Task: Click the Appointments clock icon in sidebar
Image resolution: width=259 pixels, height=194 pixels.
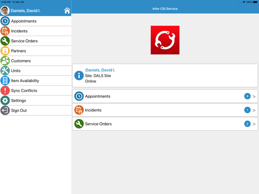Action: point(5,21)
